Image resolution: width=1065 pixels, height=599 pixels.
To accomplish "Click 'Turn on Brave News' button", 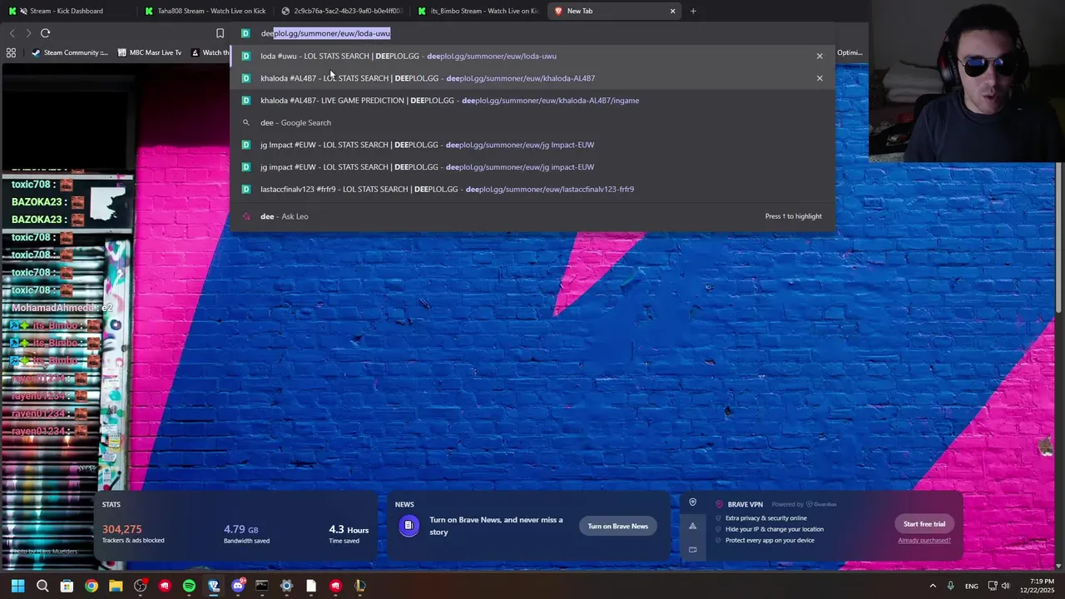I will point(617,526).
